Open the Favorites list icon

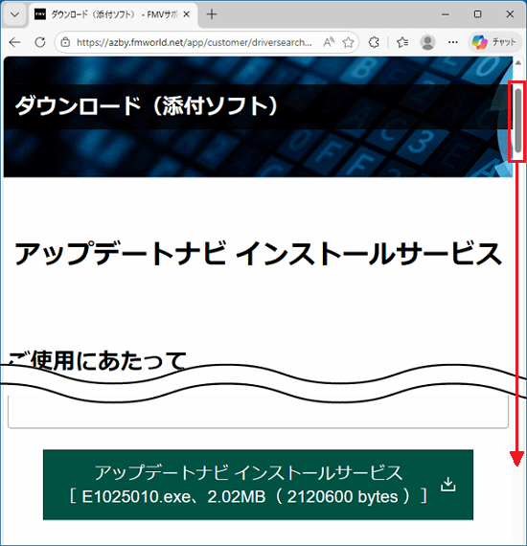[x=402, y=42]
